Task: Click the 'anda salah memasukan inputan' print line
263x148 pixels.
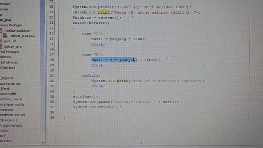Action: (x=148, y=81)
